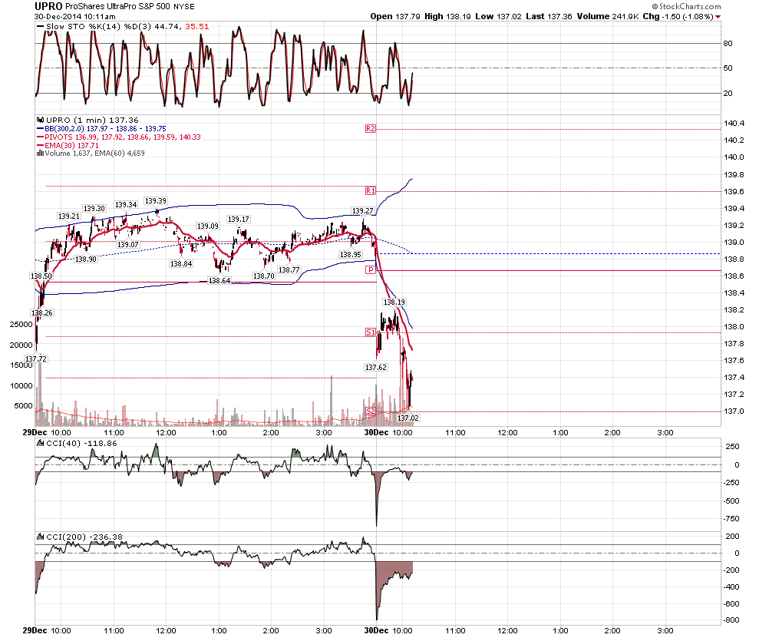
Task: Click the 139.27 price label on chart
Action: (x=362, y=210)
